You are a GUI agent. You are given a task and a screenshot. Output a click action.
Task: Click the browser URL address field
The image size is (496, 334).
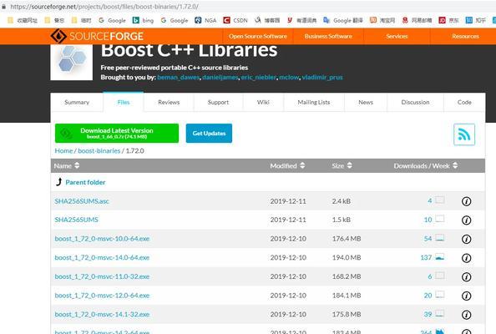[x=104, y=7]
